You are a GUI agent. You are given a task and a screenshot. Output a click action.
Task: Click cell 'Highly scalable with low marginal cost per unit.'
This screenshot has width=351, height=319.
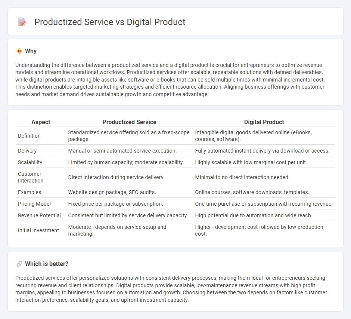264,162
